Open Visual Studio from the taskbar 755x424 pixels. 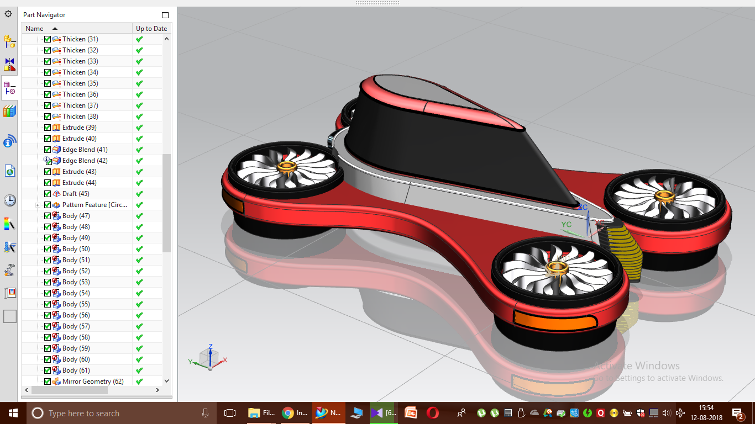[384, 413]
